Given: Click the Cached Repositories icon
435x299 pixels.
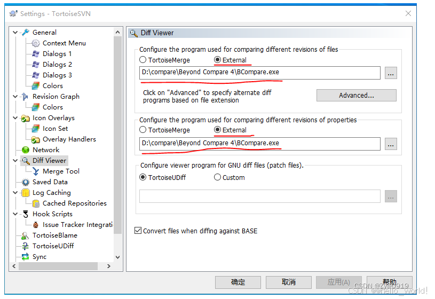Looking at the screenshot, I should pyautogui.click(x=36, y=203).
